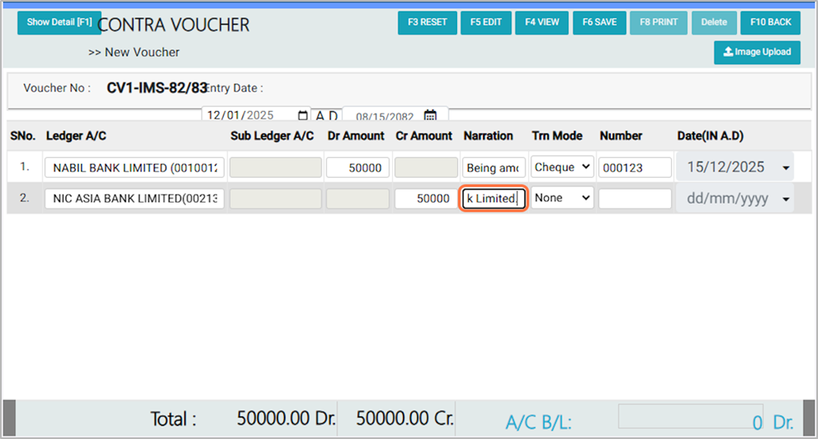Screen dimensions: 818x439
Task: Click the Delete button
Action: coord(714,23)
